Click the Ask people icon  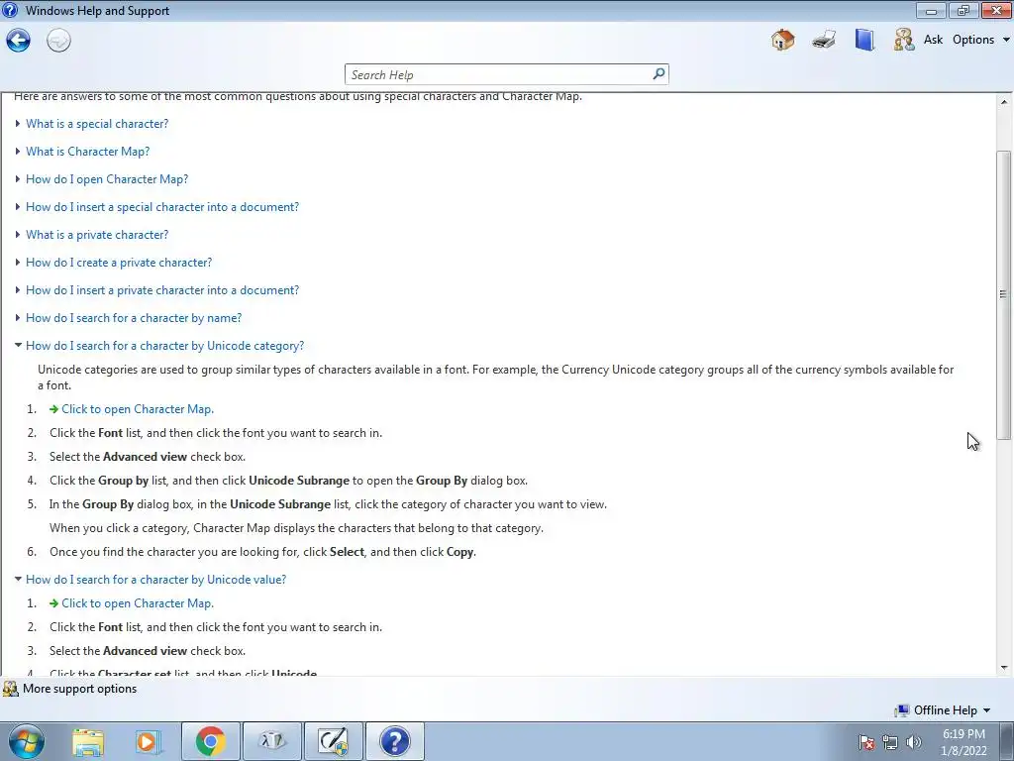(904, 40)
